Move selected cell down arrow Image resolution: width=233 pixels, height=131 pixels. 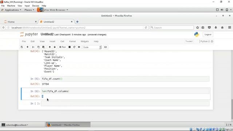[x=55, y=47]
